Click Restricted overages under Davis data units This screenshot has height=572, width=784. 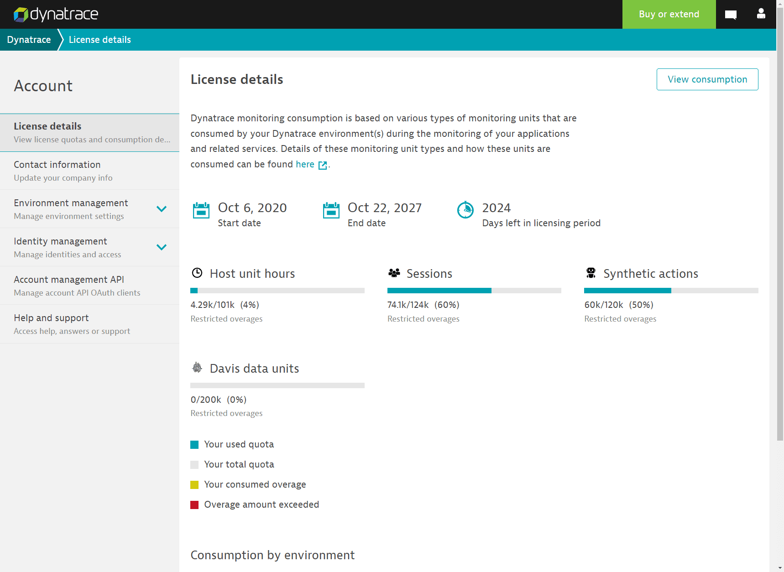(x=226, y=413)
